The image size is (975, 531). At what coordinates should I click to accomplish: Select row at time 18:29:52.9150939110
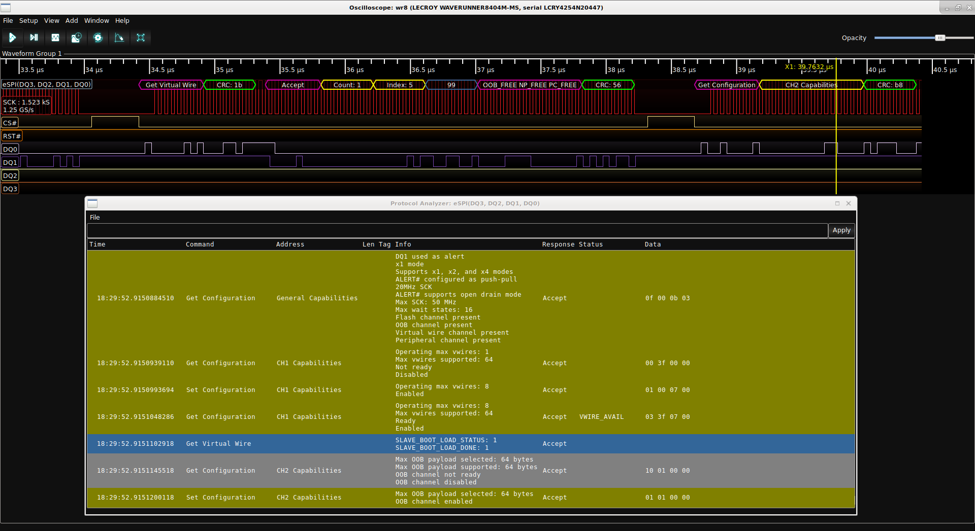pyautogui.click(x=471, y=363)
